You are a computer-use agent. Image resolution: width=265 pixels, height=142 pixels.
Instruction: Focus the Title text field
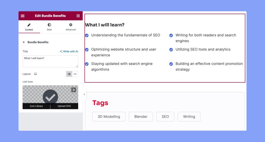point(50,62)
